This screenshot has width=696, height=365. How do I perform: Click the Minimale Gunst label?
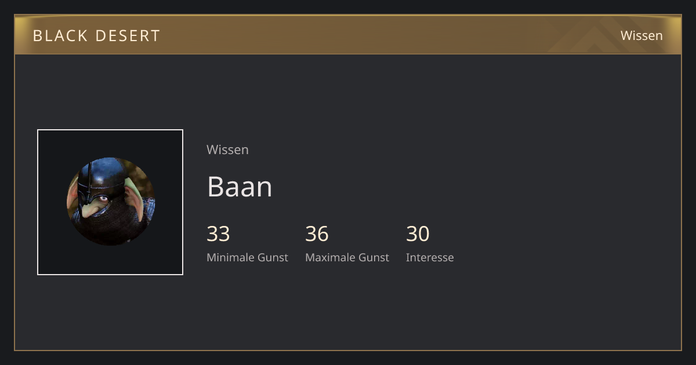tap(247, 257)
